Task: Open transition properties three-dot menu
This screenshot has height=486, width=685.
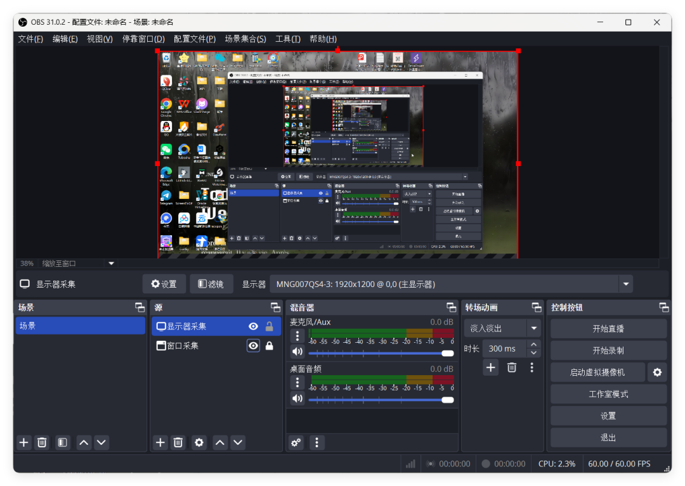Action: tap(532, 368)
